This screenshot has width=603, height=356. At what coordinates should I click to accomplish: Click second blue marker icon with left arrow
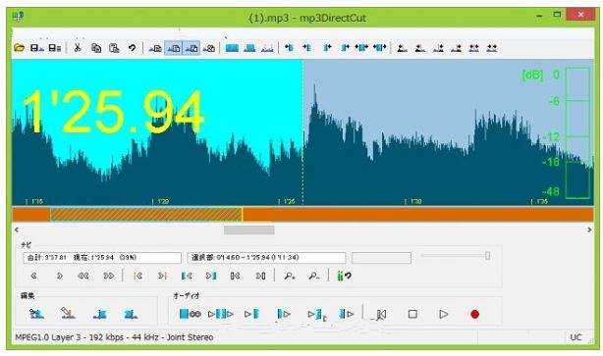point(306,48)
